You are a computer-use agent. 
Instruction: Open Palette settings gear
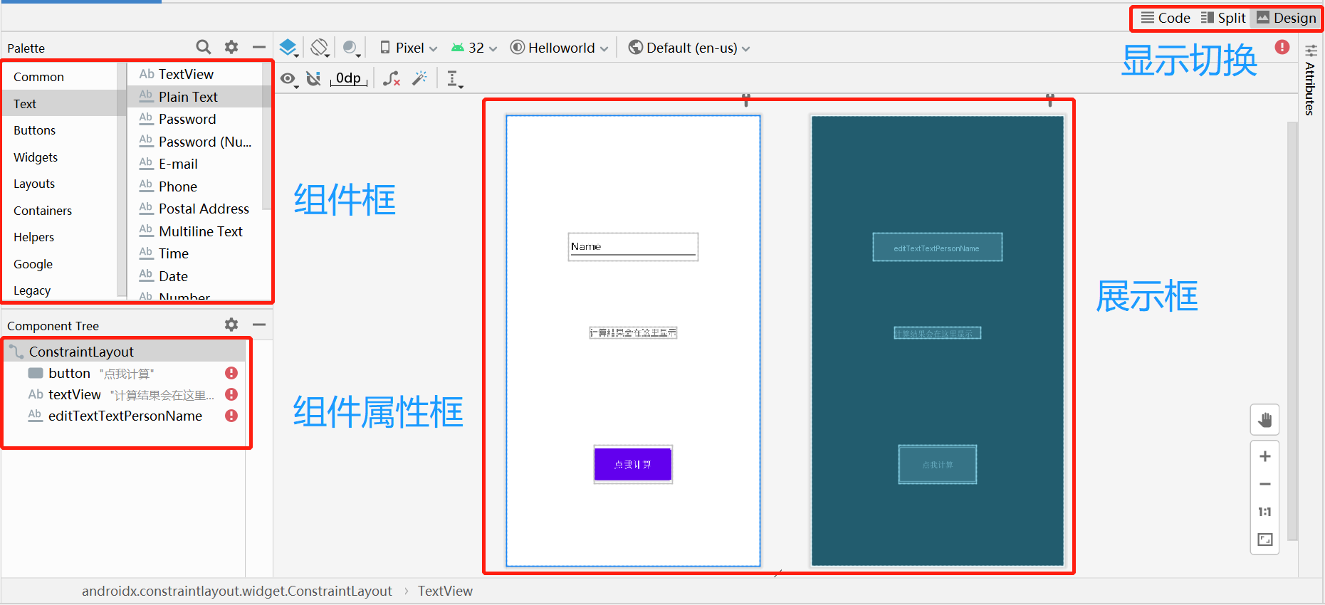coord(231,47)
